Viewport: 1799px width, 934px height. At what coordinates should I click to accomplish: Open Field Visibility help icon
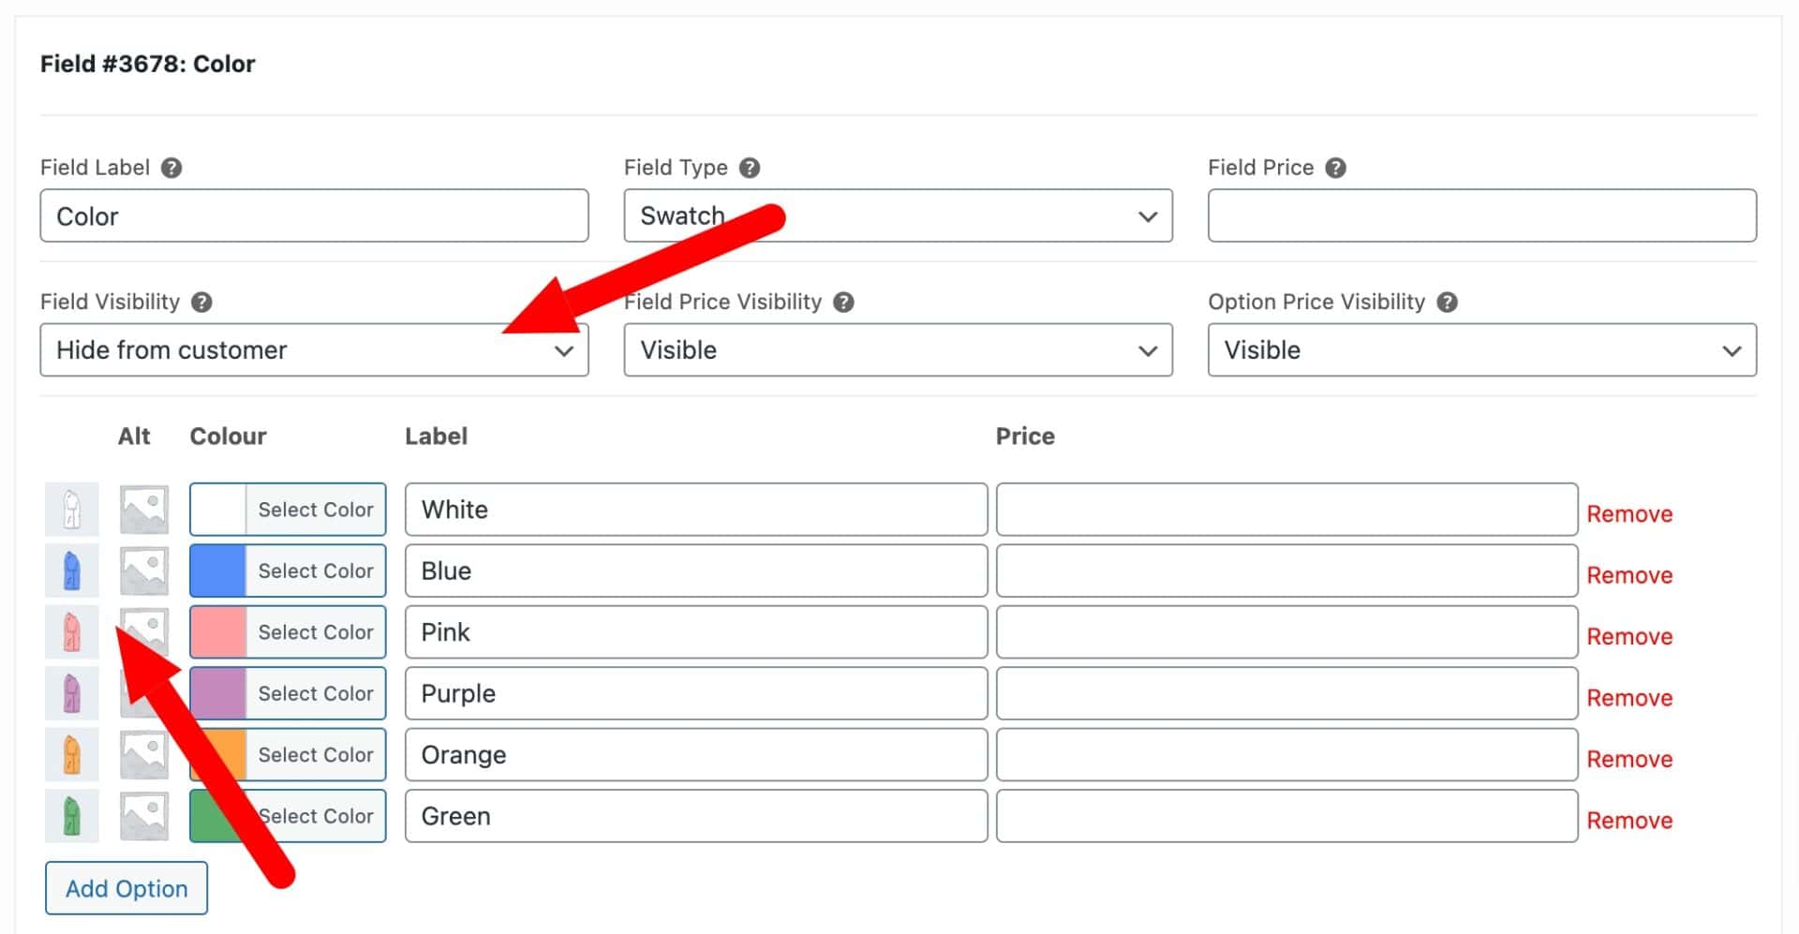click(x=201, y=302)
